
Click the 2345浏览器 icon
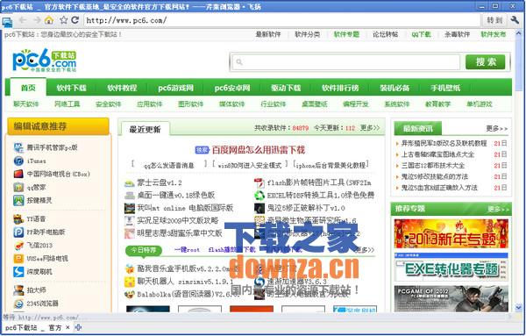click(x=18, y=304)
